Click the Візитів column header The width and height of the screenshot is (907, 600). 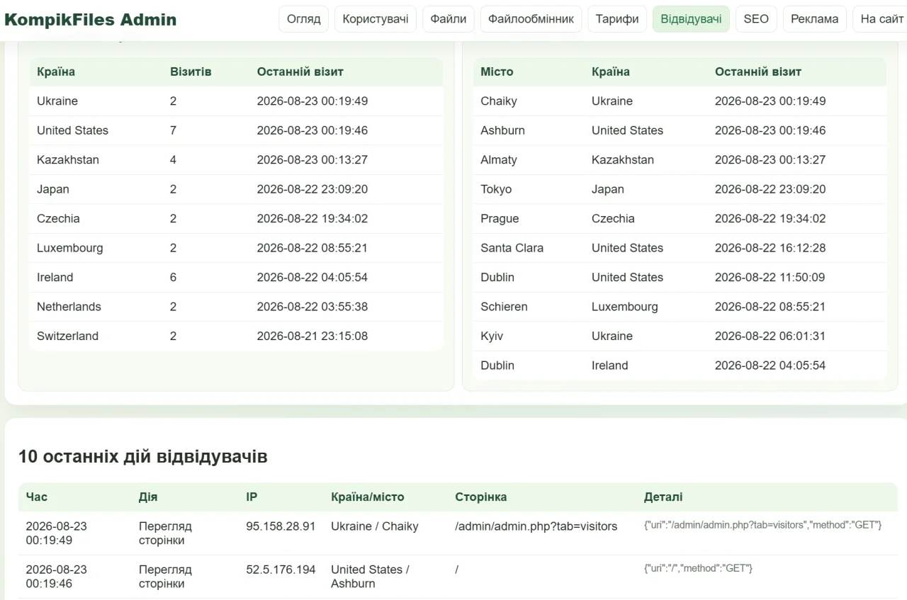pyautogui.click(x=191, y=72)
